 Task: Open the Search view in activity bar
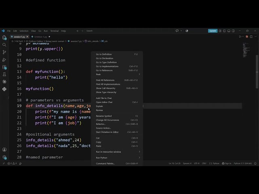[4, 45]
